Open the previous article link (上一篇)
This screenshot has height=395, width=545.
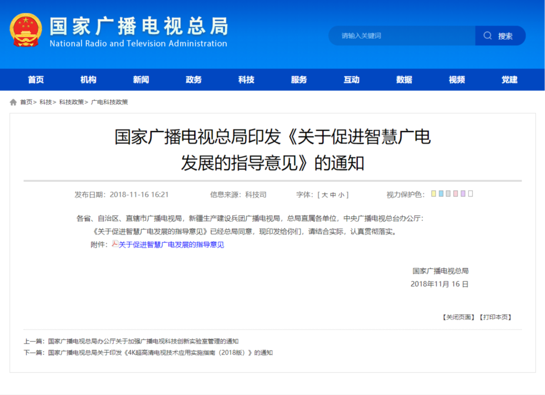[143, 341]
